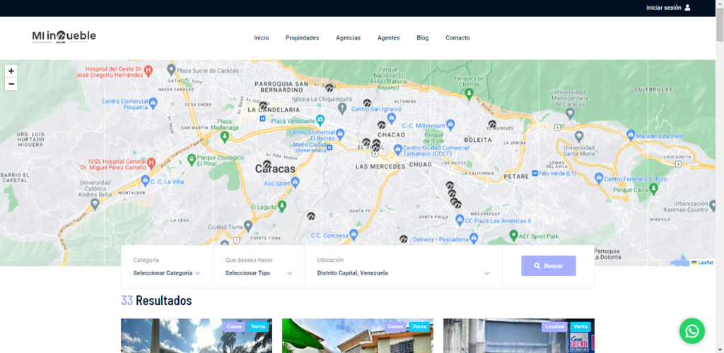Click the user icon beside Iniciar sesión
724x353 pixels.
687,8
